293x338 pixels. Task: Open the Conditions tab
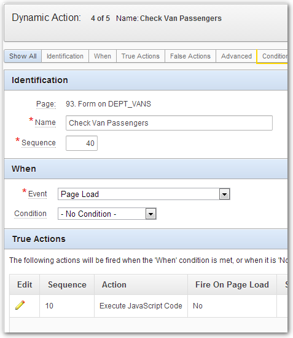(x=273, y=56)
